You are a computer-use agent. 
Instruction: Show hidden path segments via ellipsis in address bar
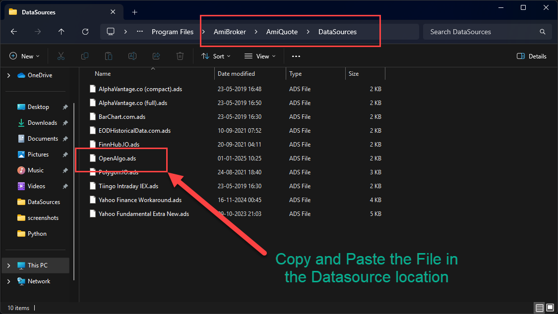pos(140,32)
